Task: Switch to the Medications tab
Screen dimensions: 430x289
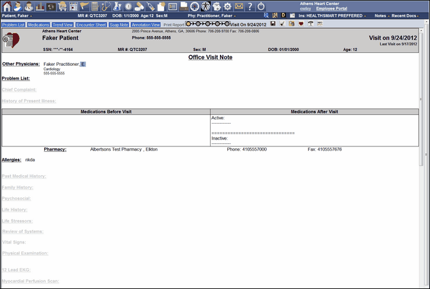Action: point(38,25)
